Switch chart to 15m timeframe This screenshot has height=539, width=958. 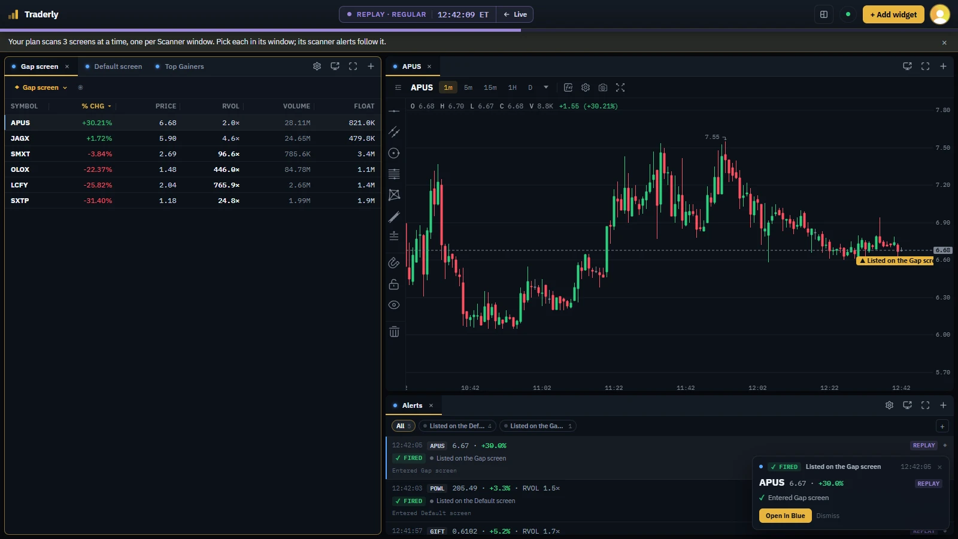pyautogui.click(x=490, y=87)
